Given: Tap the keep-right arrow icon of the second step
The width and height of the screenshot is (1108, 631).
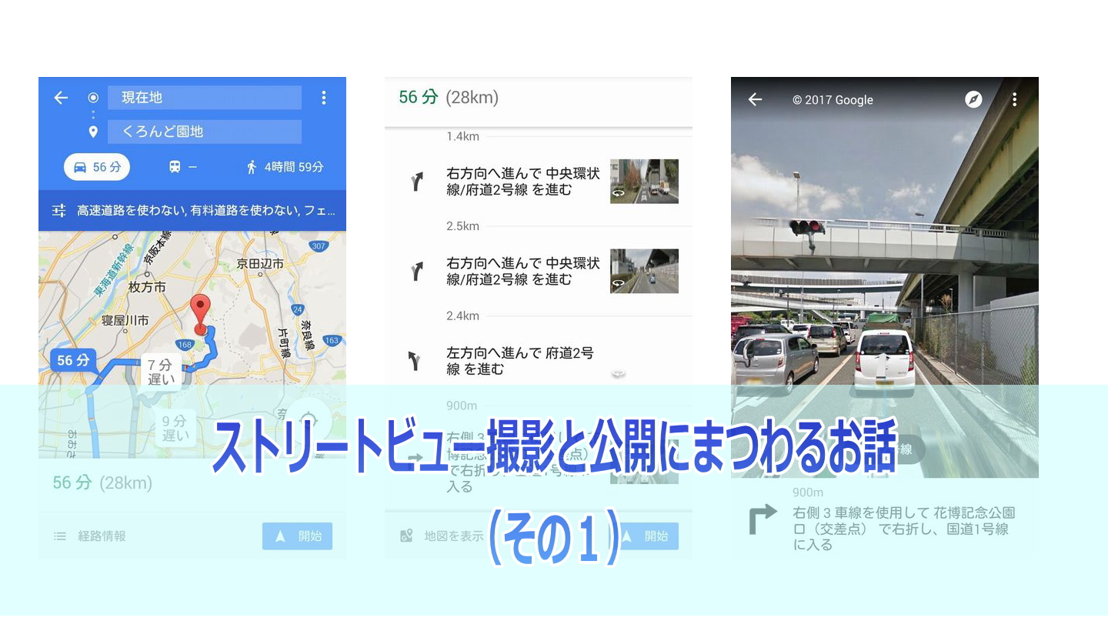Looking at the screenshot, I should tap(416, 271).
